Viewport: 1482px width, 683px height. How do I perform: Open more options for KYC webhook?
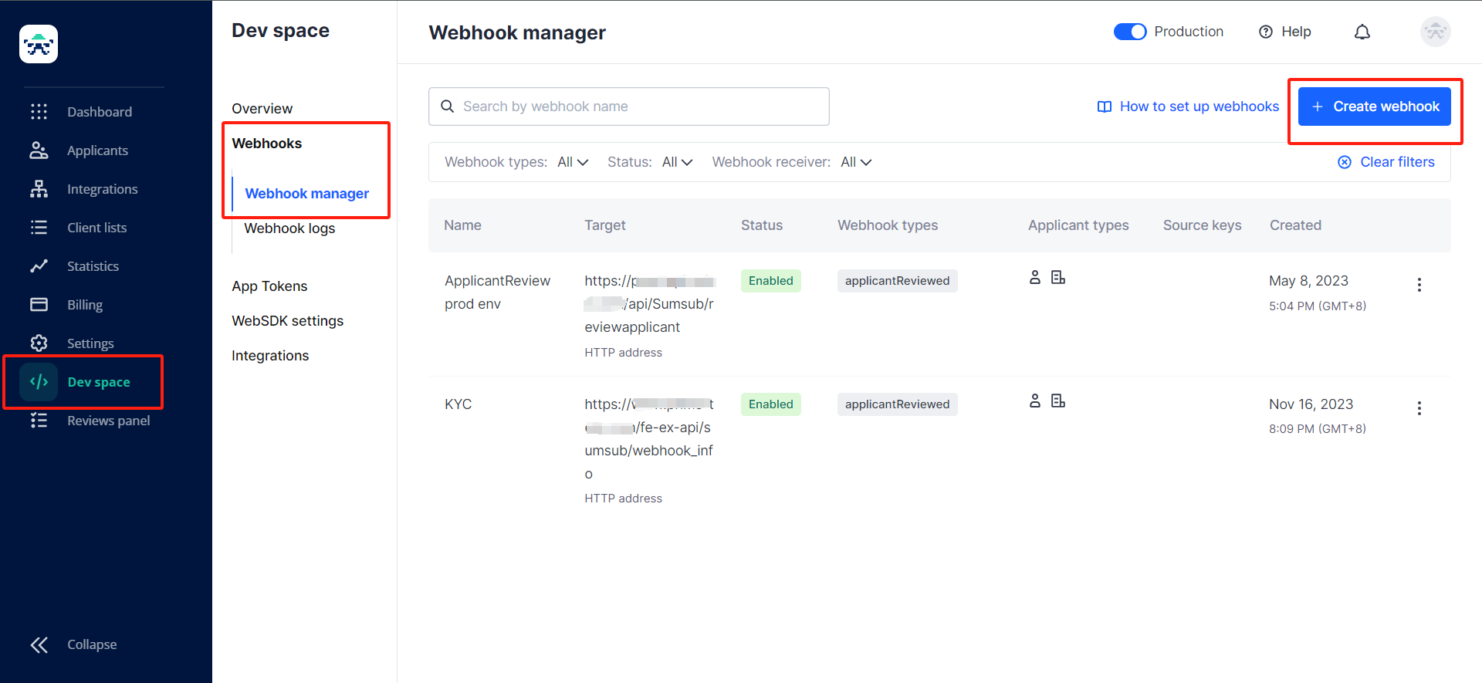(x=1419, y=408)
